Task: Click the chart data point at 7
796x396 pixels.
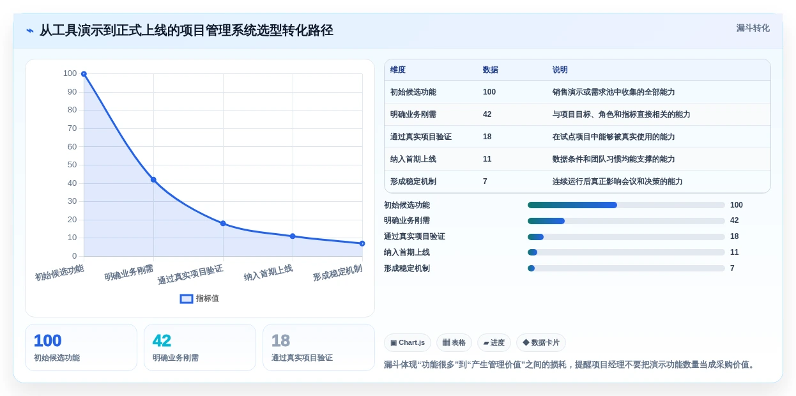Action: pyautogui.click(x=362, y=243)
